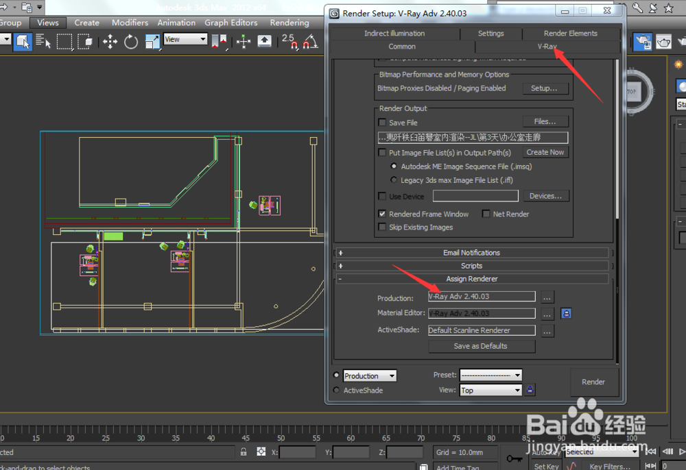Switch to the Settings tab

(x=490, y=33)
